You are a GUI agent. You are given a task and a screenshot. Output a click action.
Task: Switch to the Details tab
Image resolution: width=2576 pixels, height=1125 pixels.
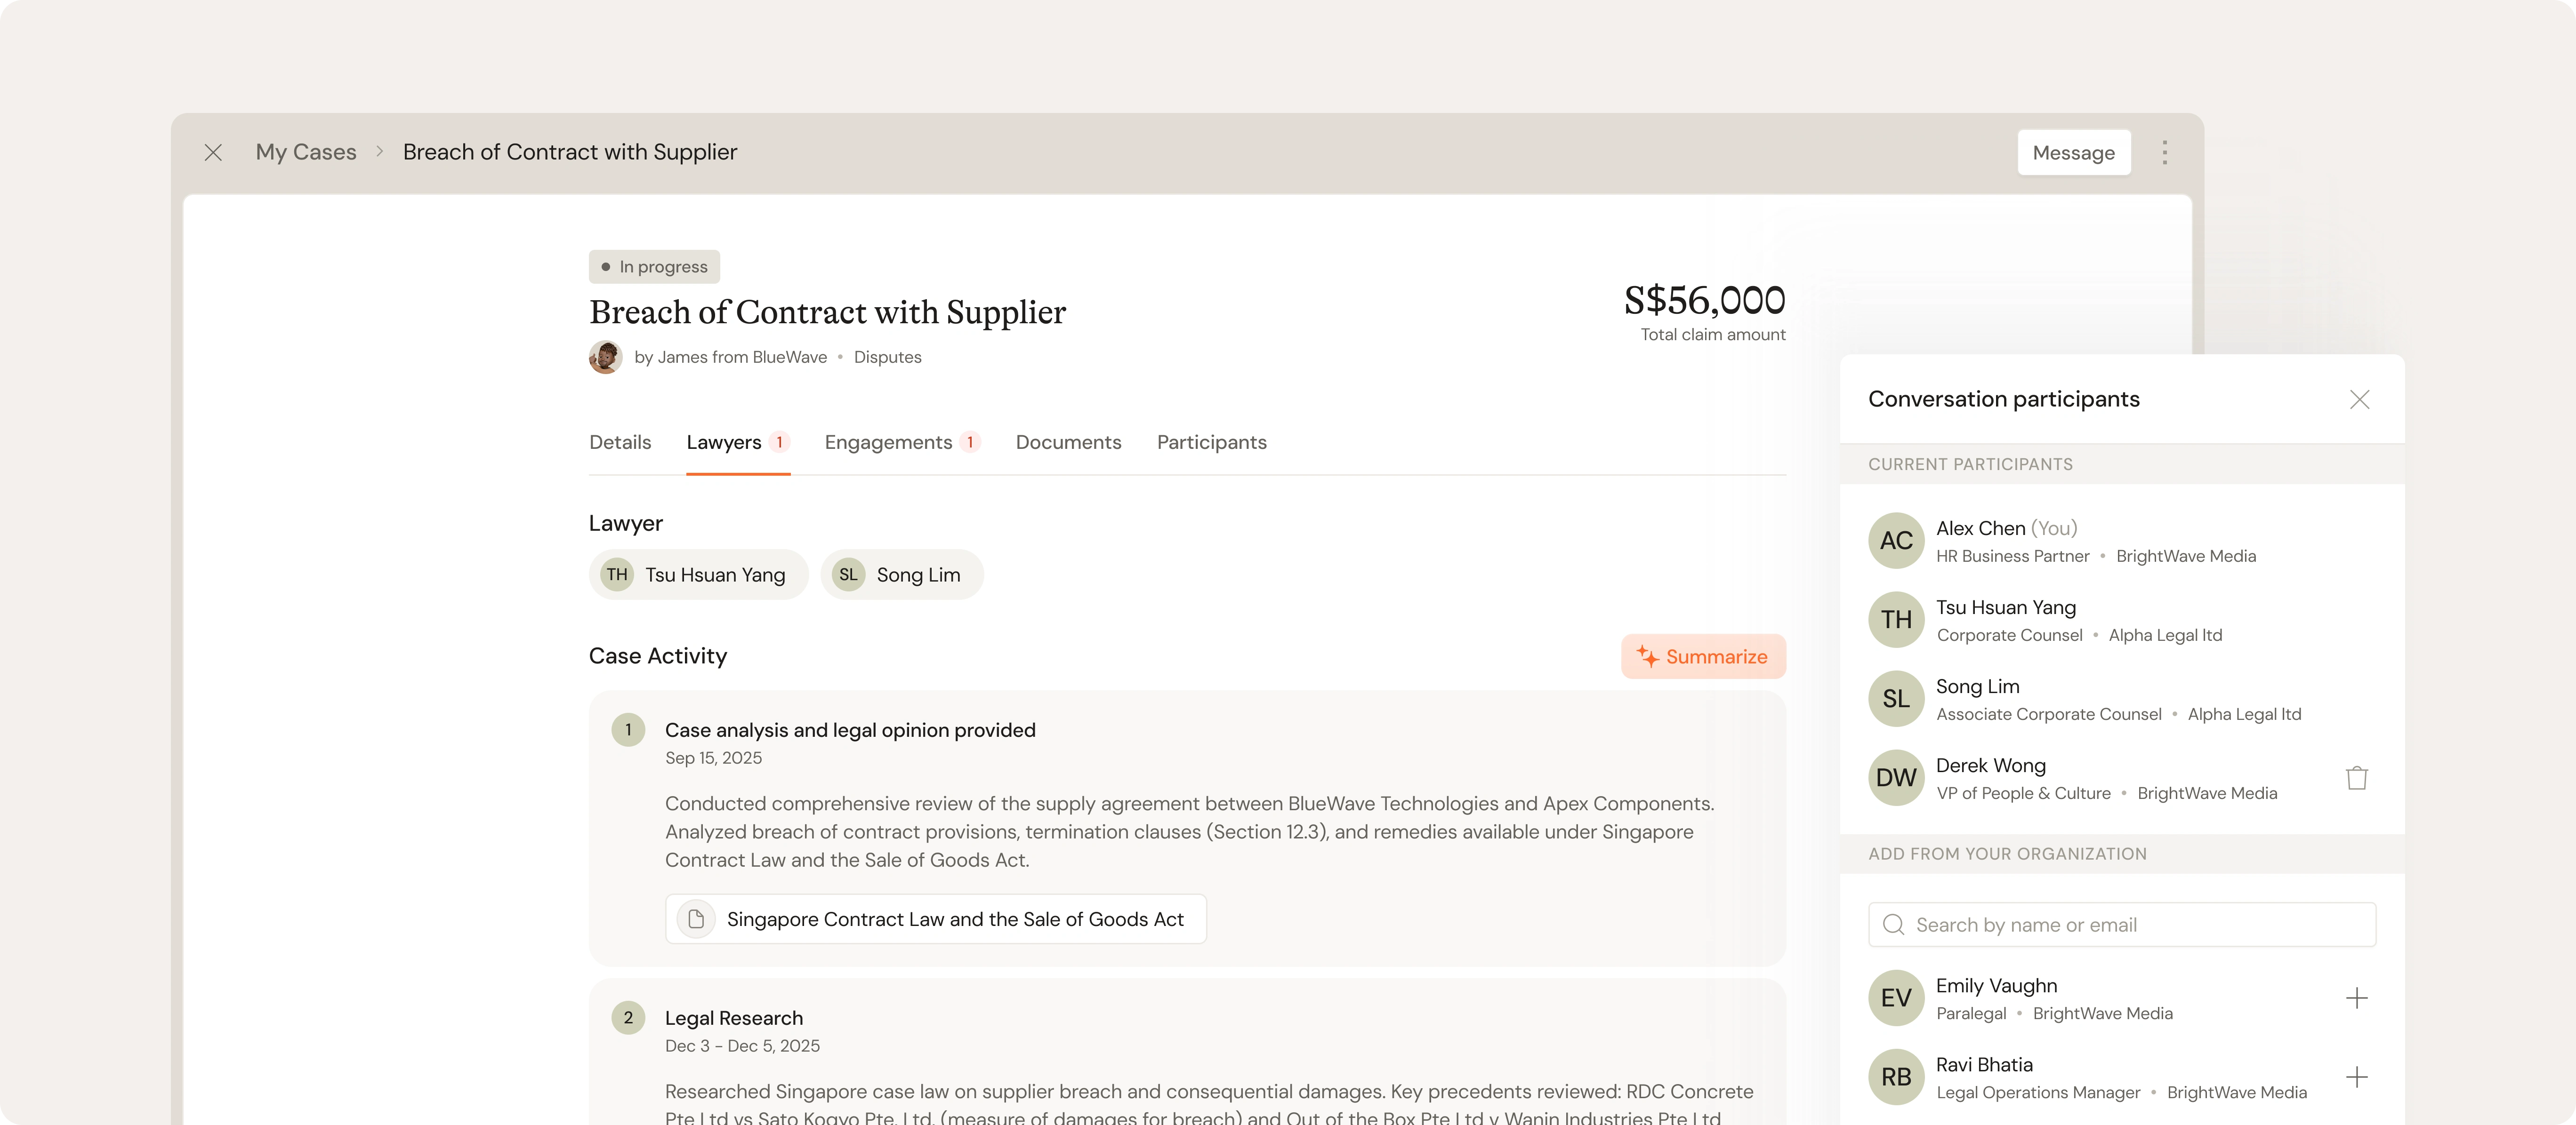coord(620,443)
